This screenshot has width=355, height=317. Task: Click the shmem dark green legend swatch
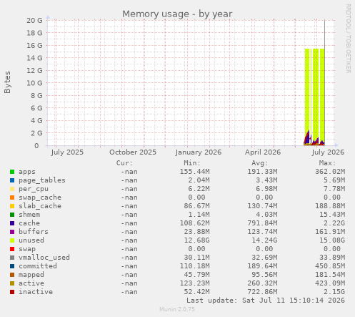pyautogui.click(x=12, y=215)
